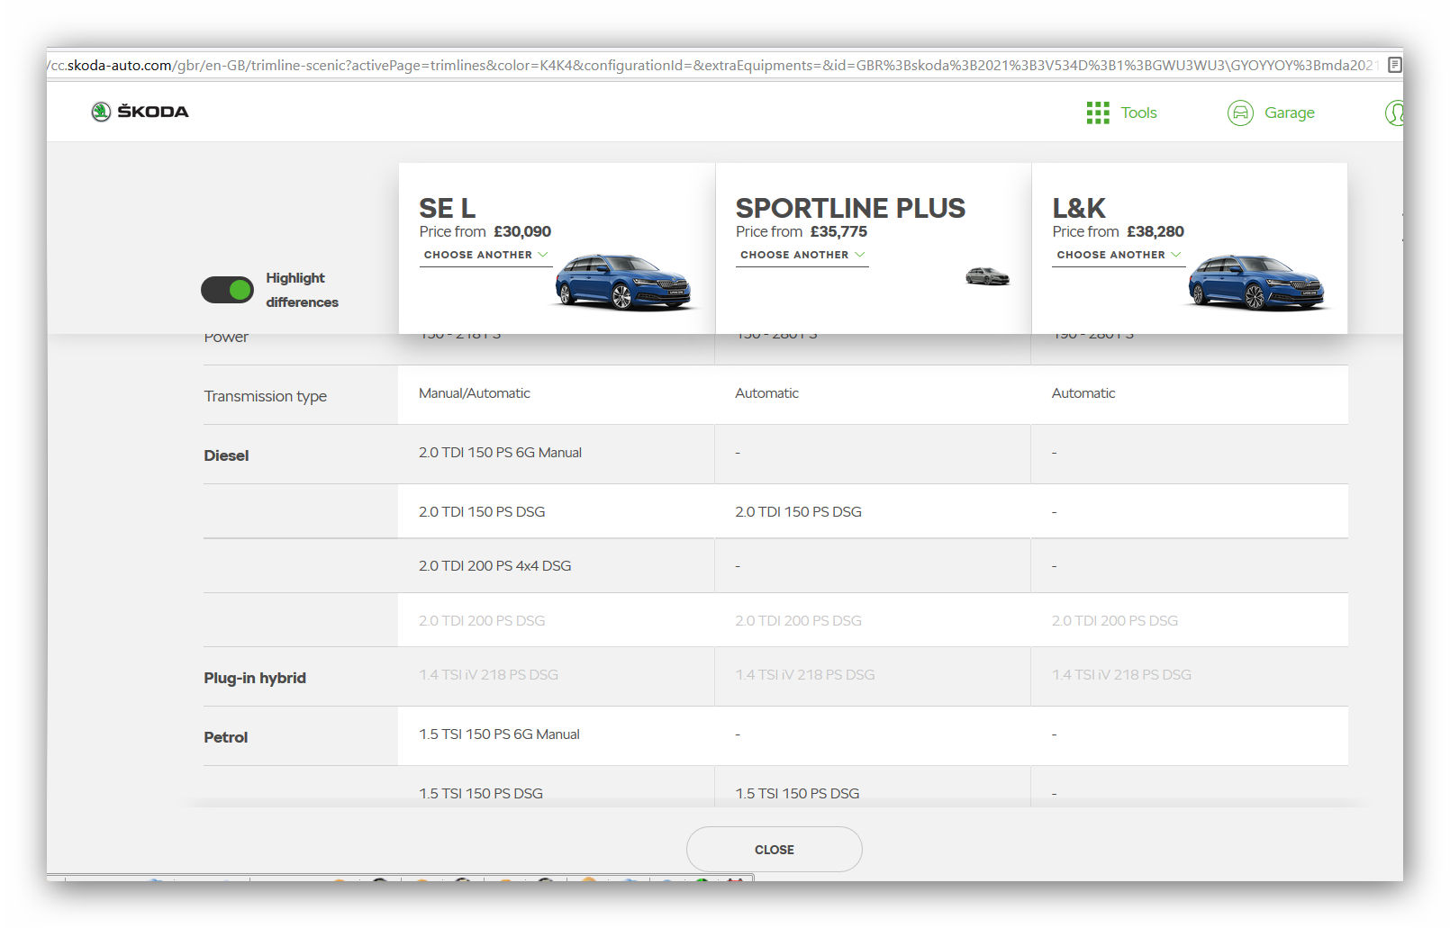This screenshot has width=1450, height=928.
Task: Expand Sportline Plus Choose Another dropdown
Action: click(x=802, y=256)
